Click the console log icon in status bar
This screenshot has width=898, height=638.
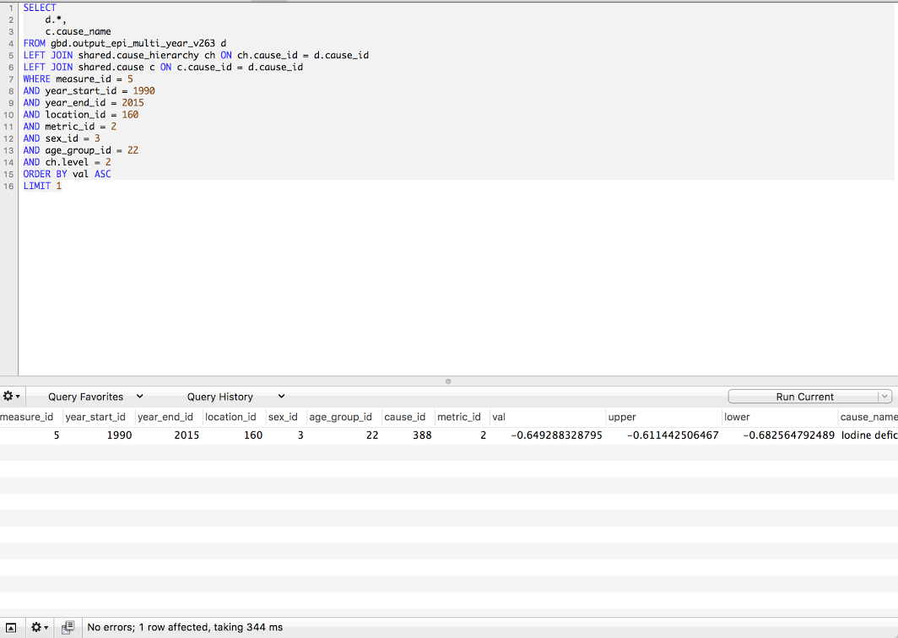point(68,627)
